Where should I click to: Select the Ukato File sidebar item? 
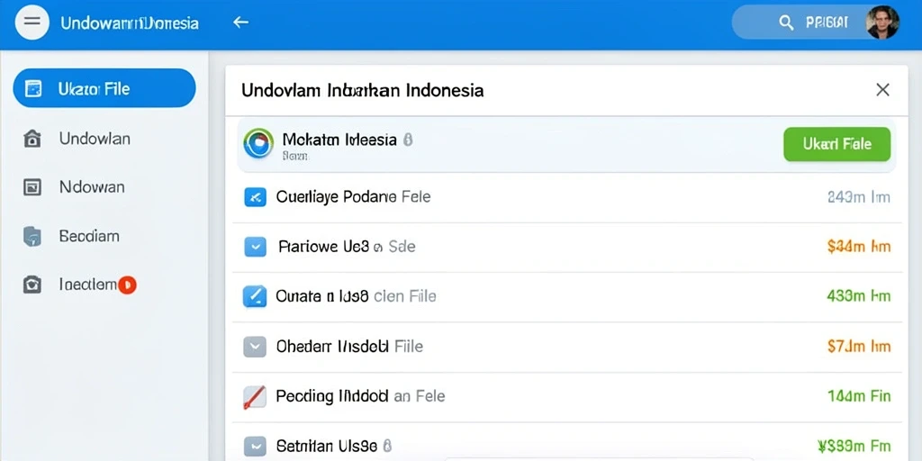click(104, 88)
